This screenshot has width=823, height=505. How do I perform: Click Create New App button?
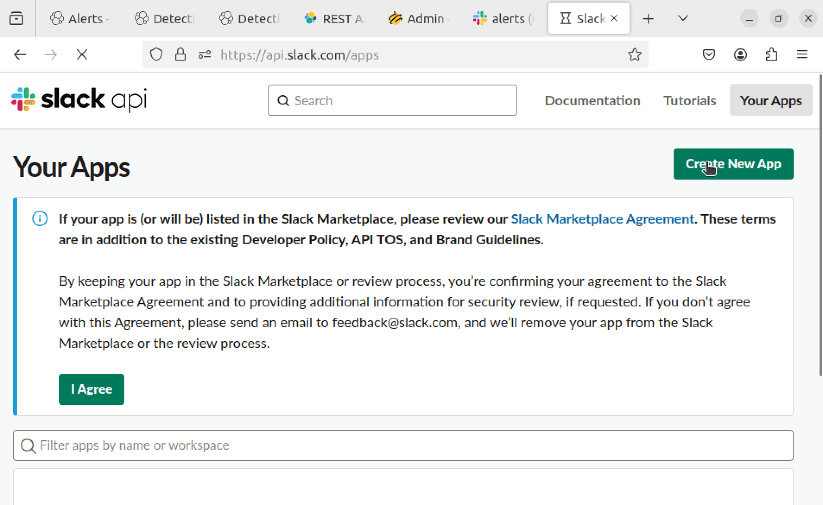[x=733, y=164]
